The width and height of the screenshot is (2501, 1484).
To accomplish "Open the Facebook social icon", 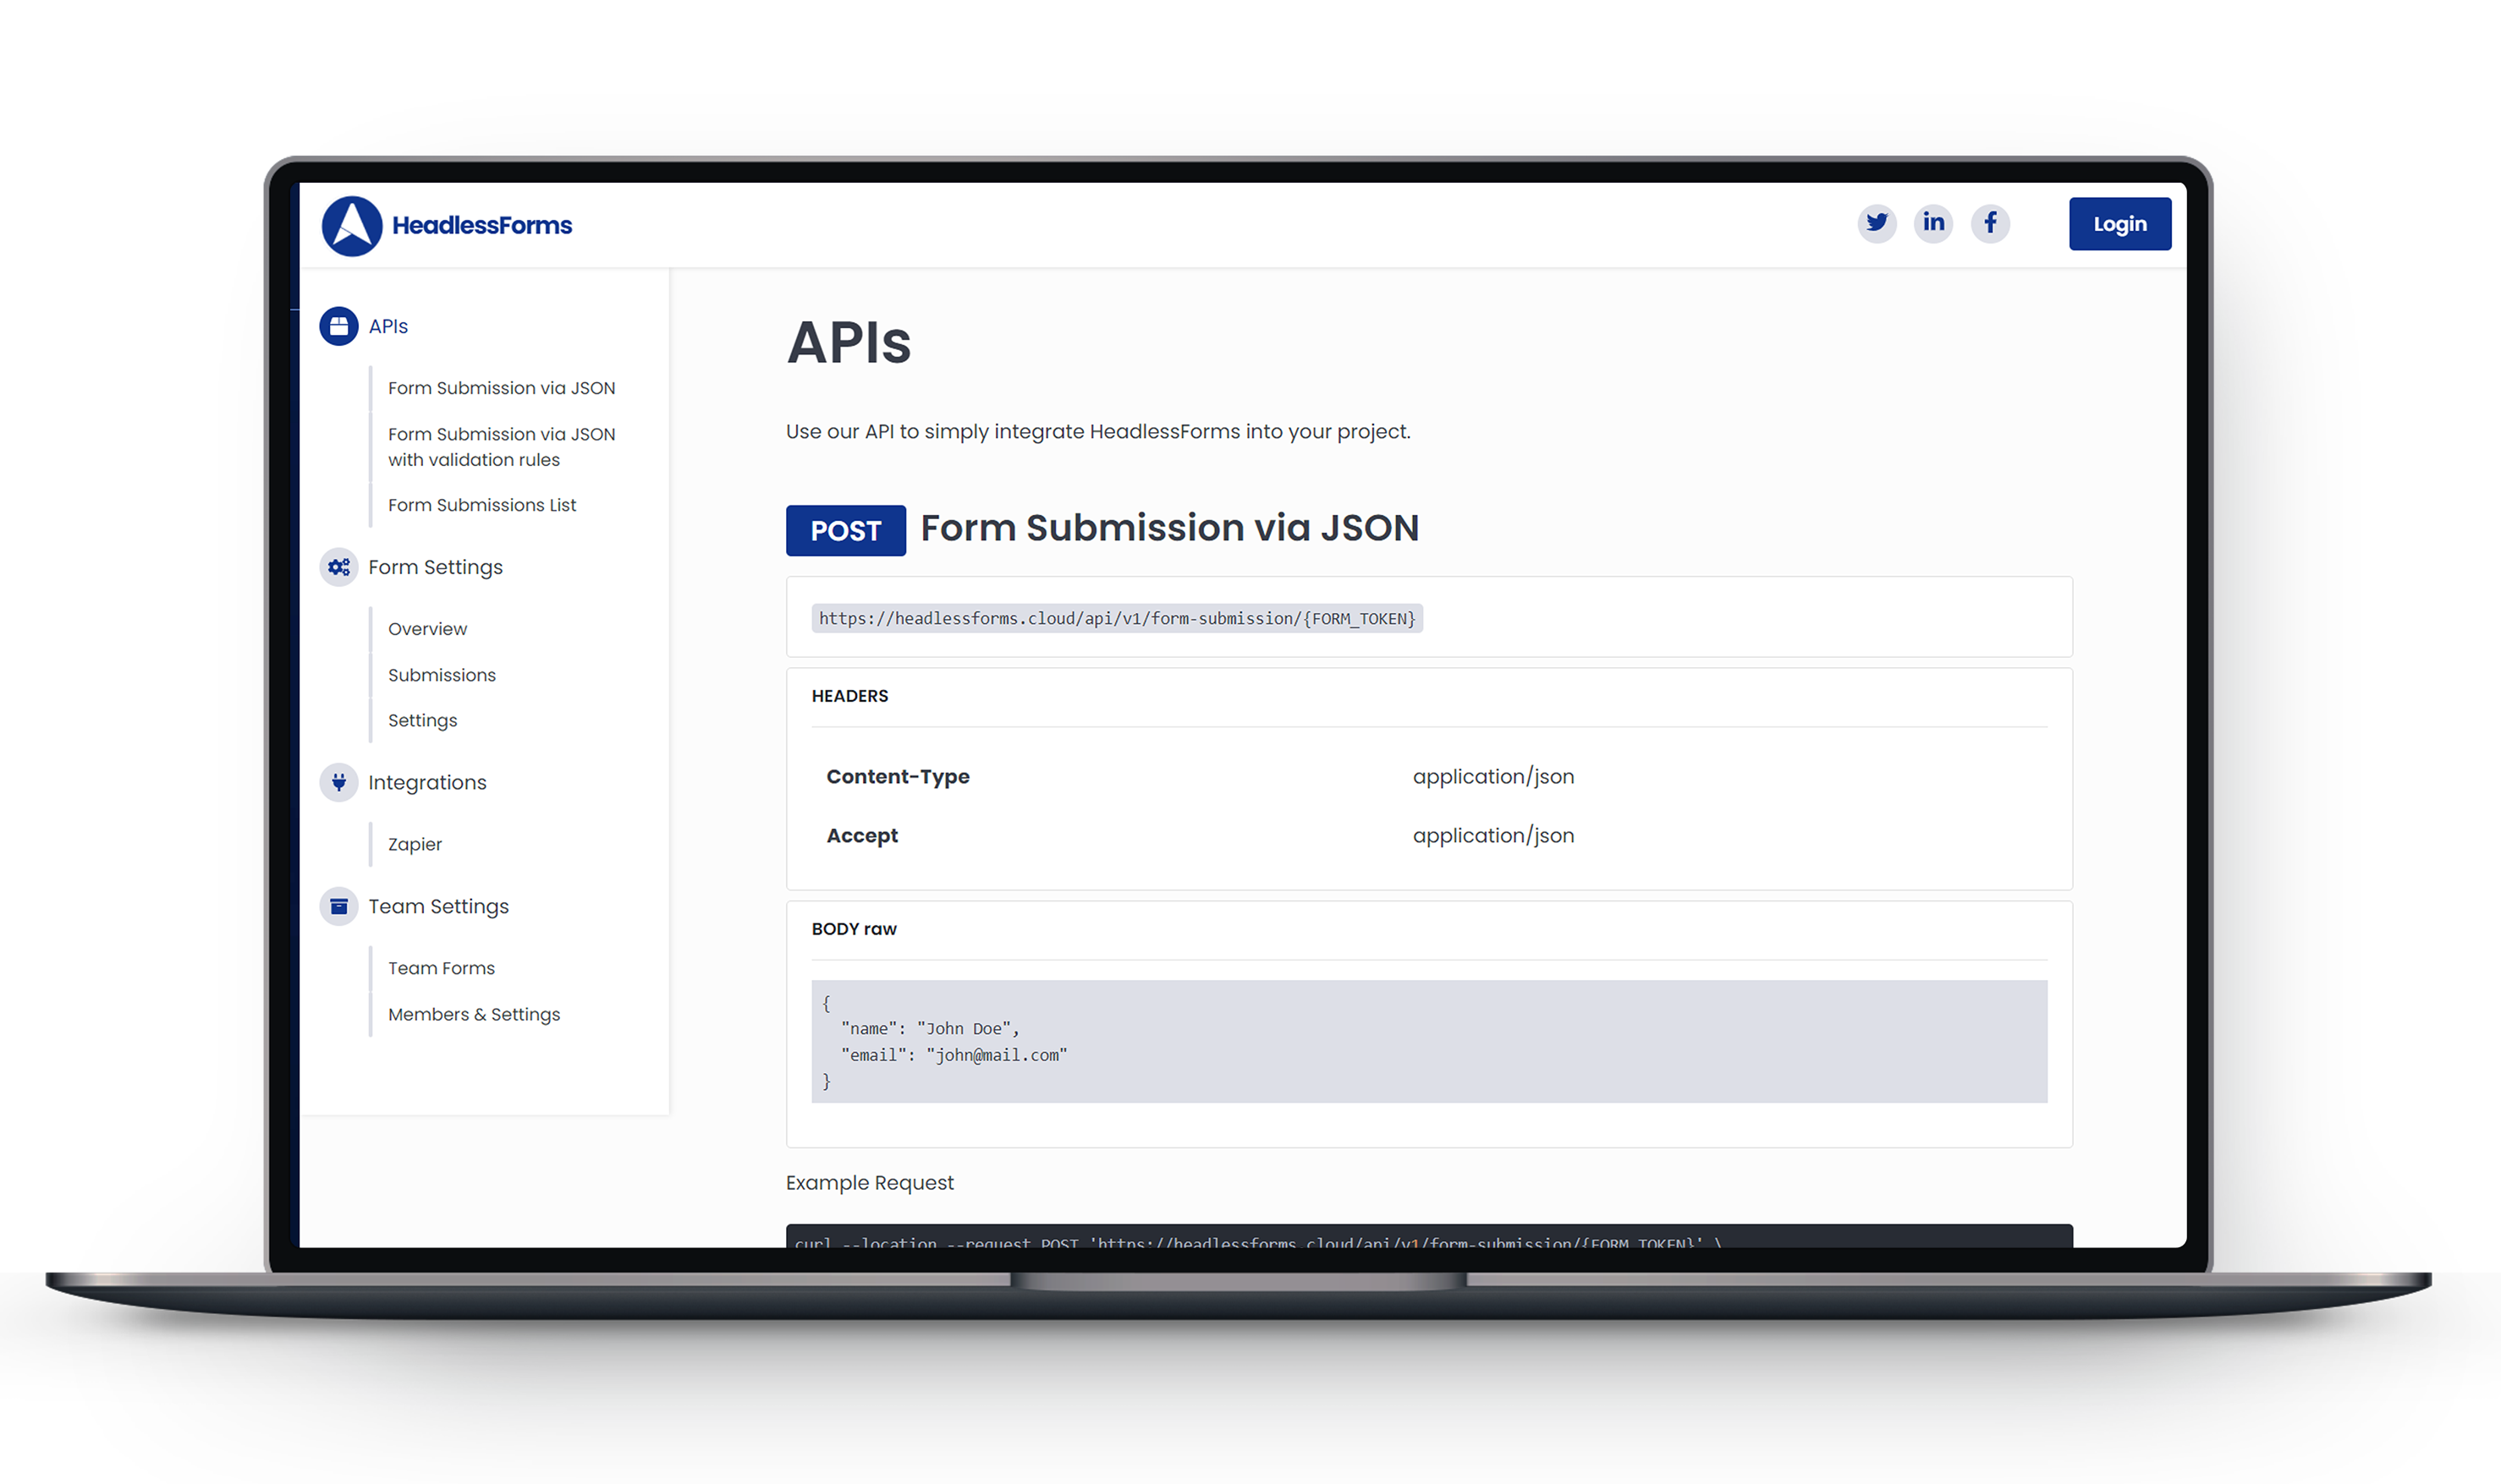I will coord(1990,222).
